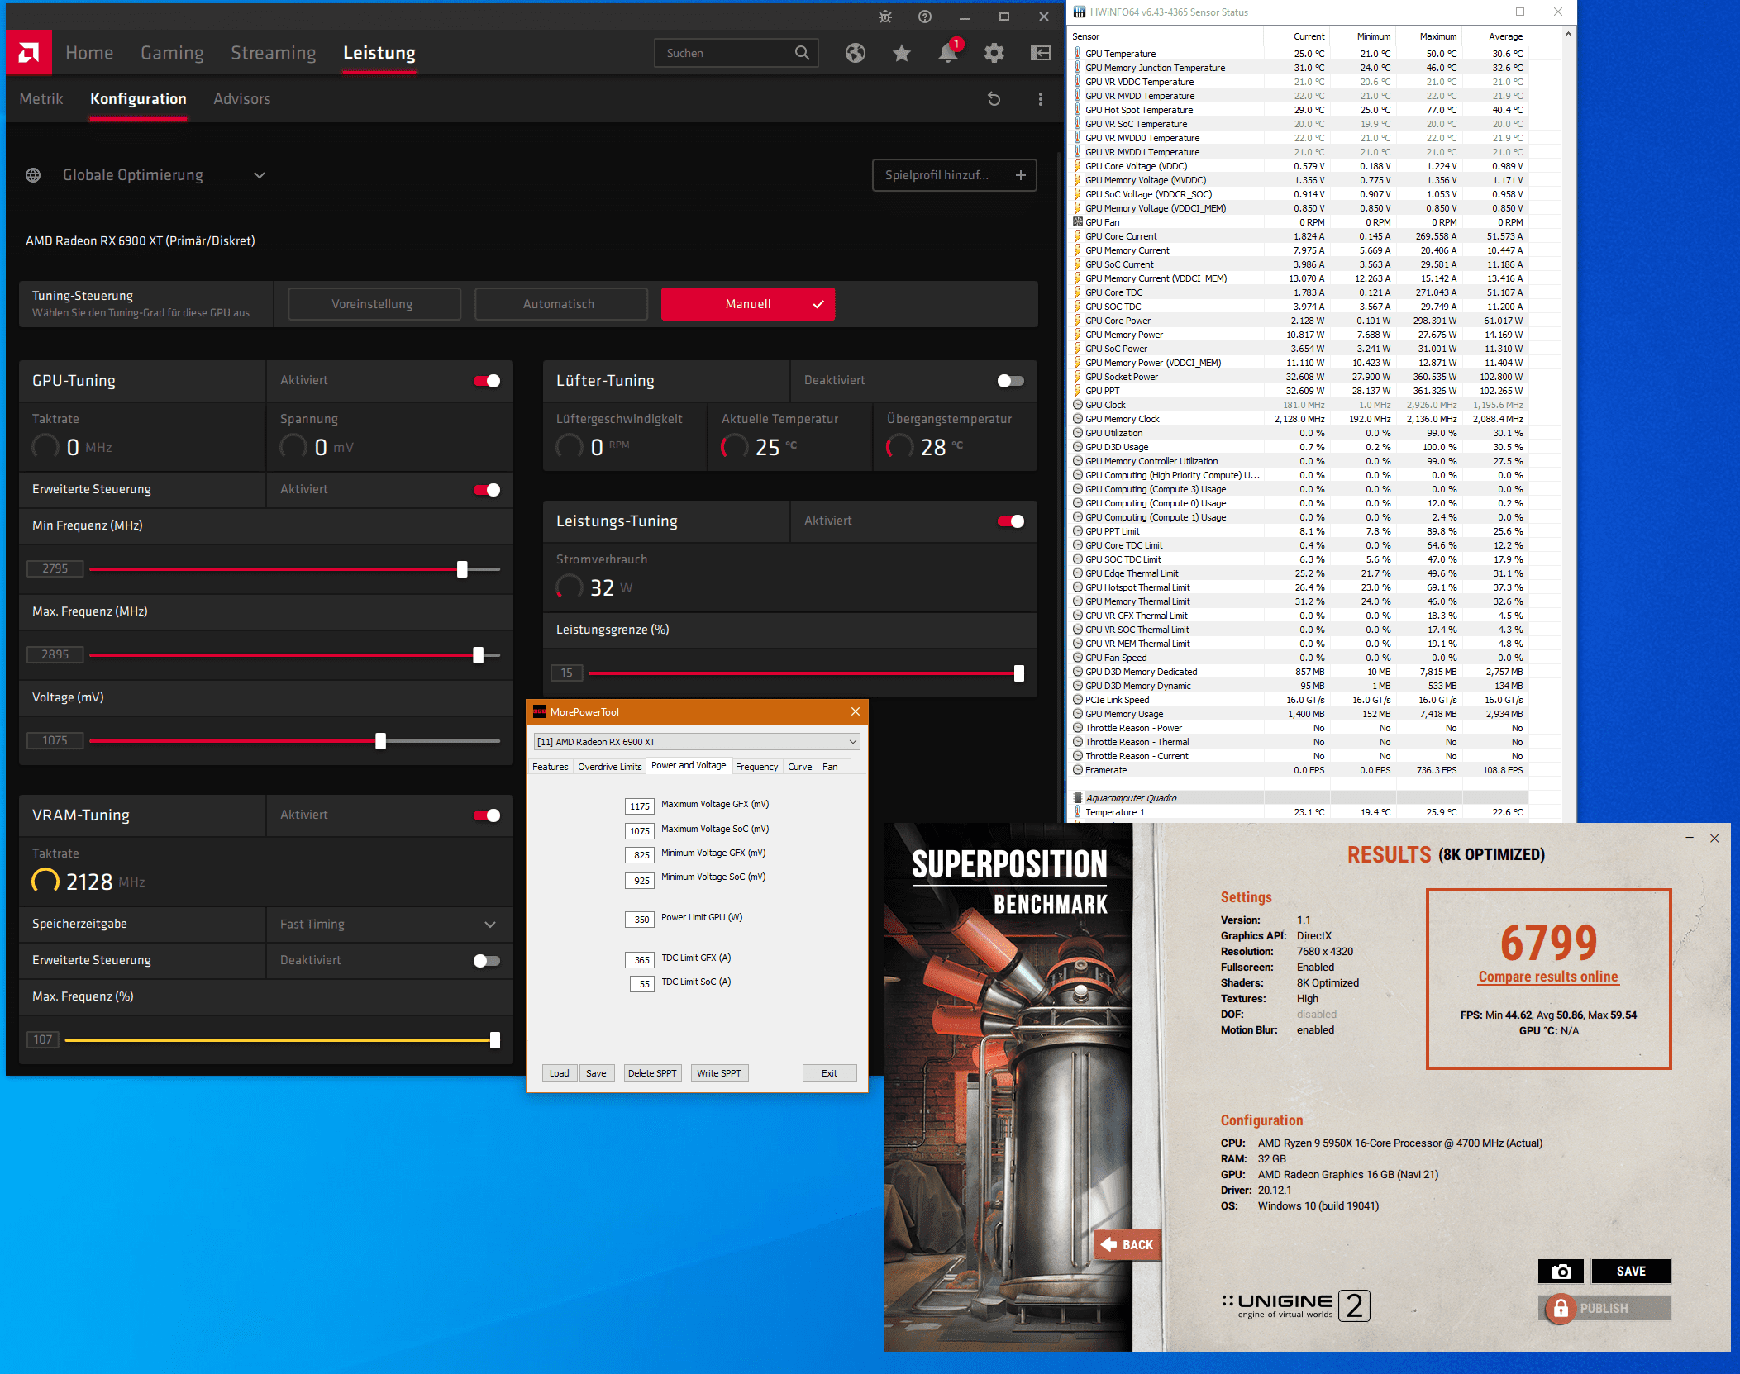This screenshot has height=1374, width=1740.
Task: Select the GPU Clock sensor row icon
Action: coord(1078,405)
